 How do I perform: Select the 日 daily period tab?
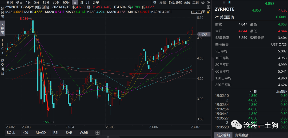click(75, 2)
